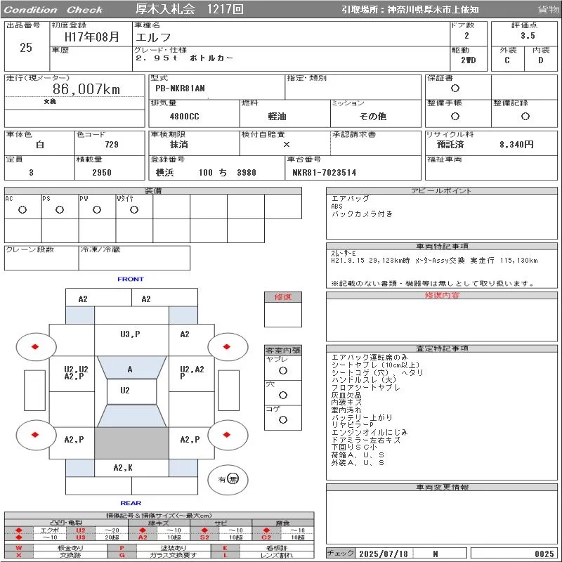The width and height of the screenshot is (562, 562).
Task: Click the check date '2025/07/18'
Action: (x=384, y=554)
